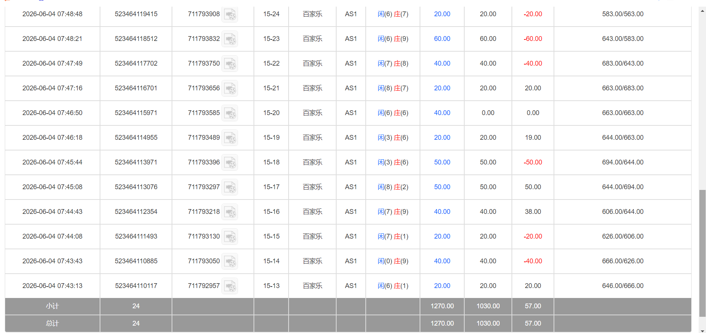Open video replay icon for round 711793656
The width and height of the screenshot is (706, 333).
point(230,89)
